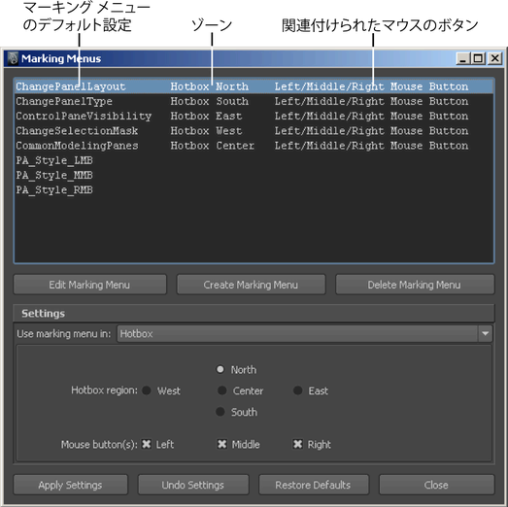Select the North hotbox region radio button

click(220, 369)
